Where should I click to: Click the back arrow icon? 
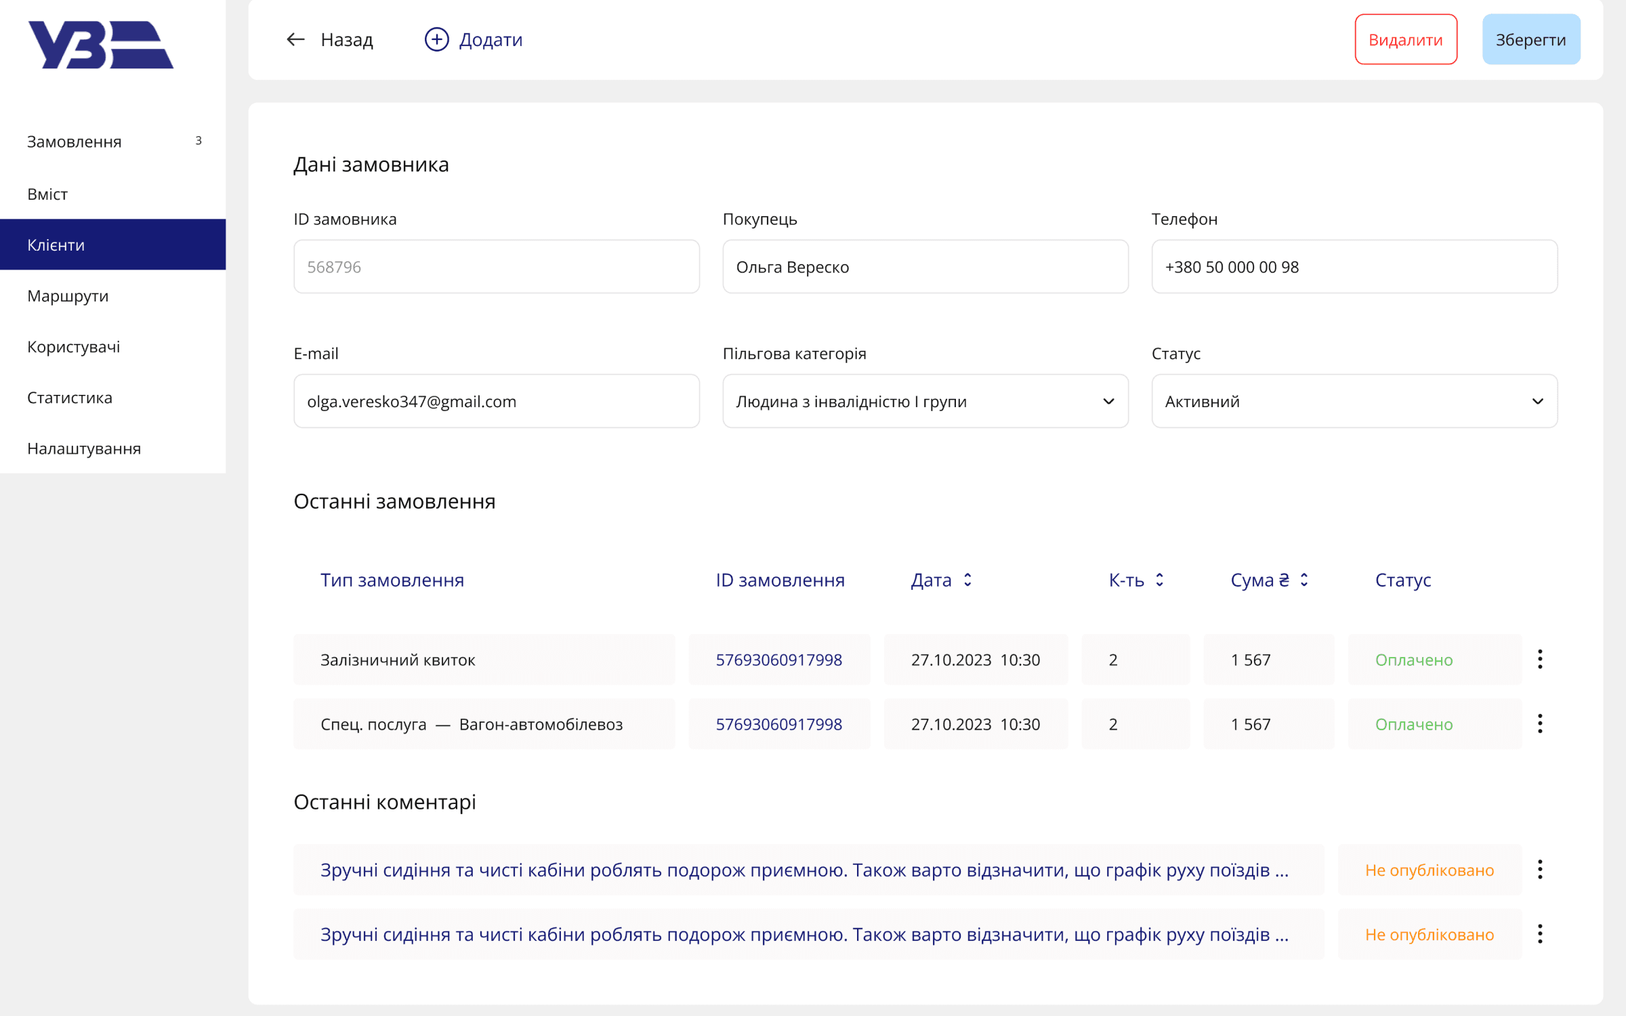(x=295, y=39)
